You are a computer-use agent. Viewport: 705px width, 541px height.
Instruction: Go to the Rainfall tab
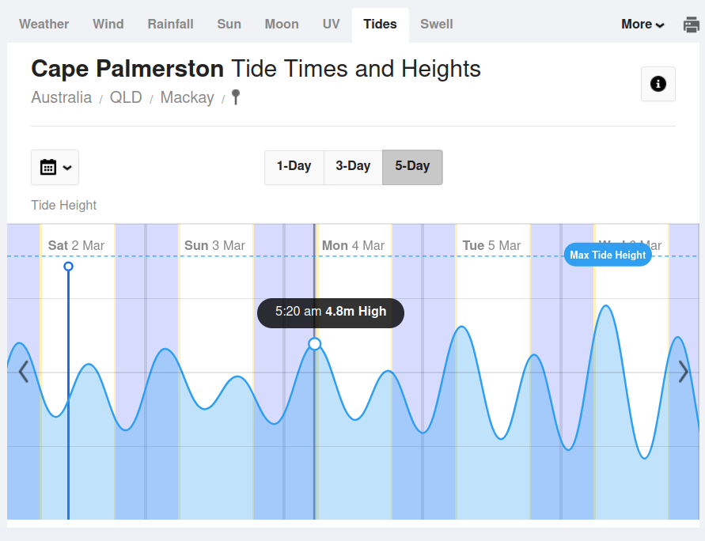[x=170, y=25]
